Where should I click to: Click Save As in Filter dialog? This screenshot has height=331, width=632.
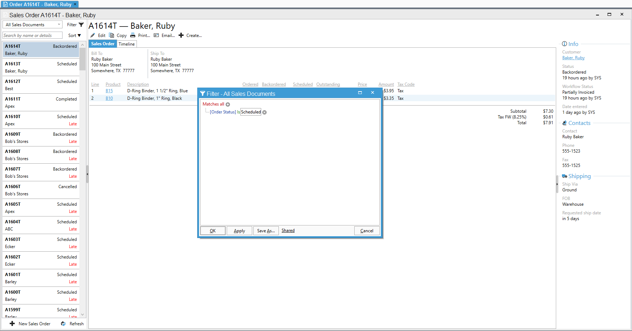click(x=266, y=231)
